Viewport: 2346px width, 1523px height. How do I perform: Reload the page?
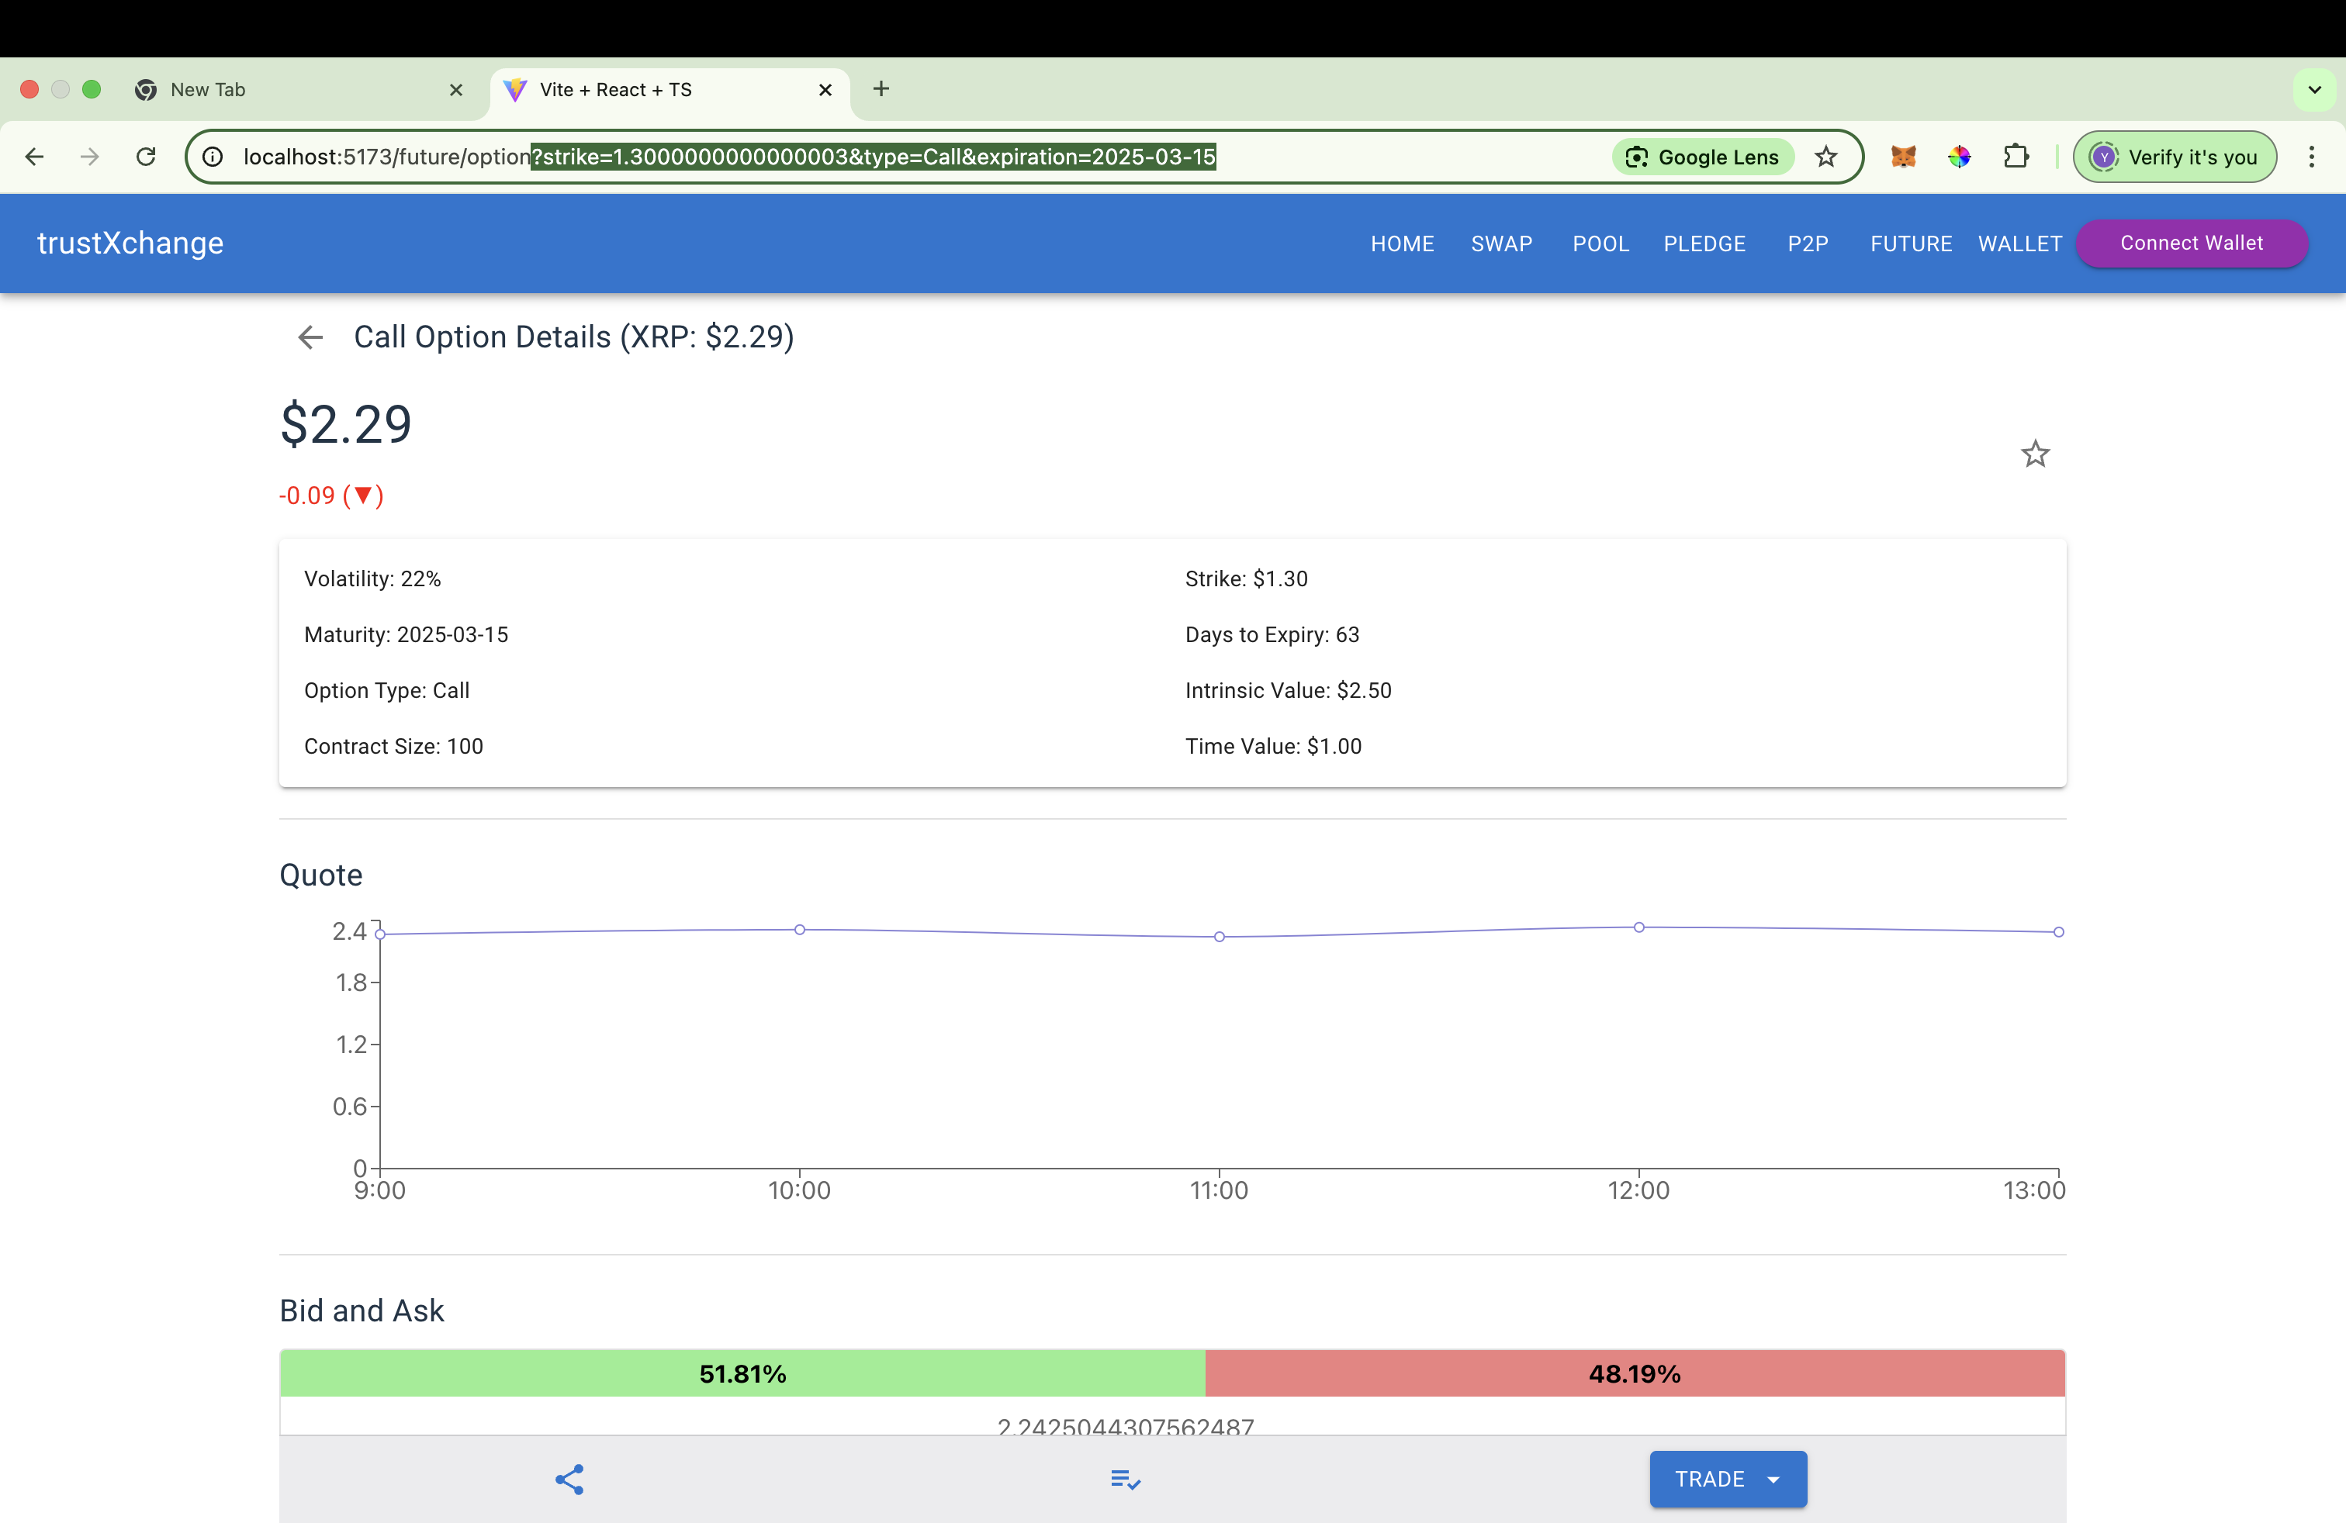click(146, 157)
